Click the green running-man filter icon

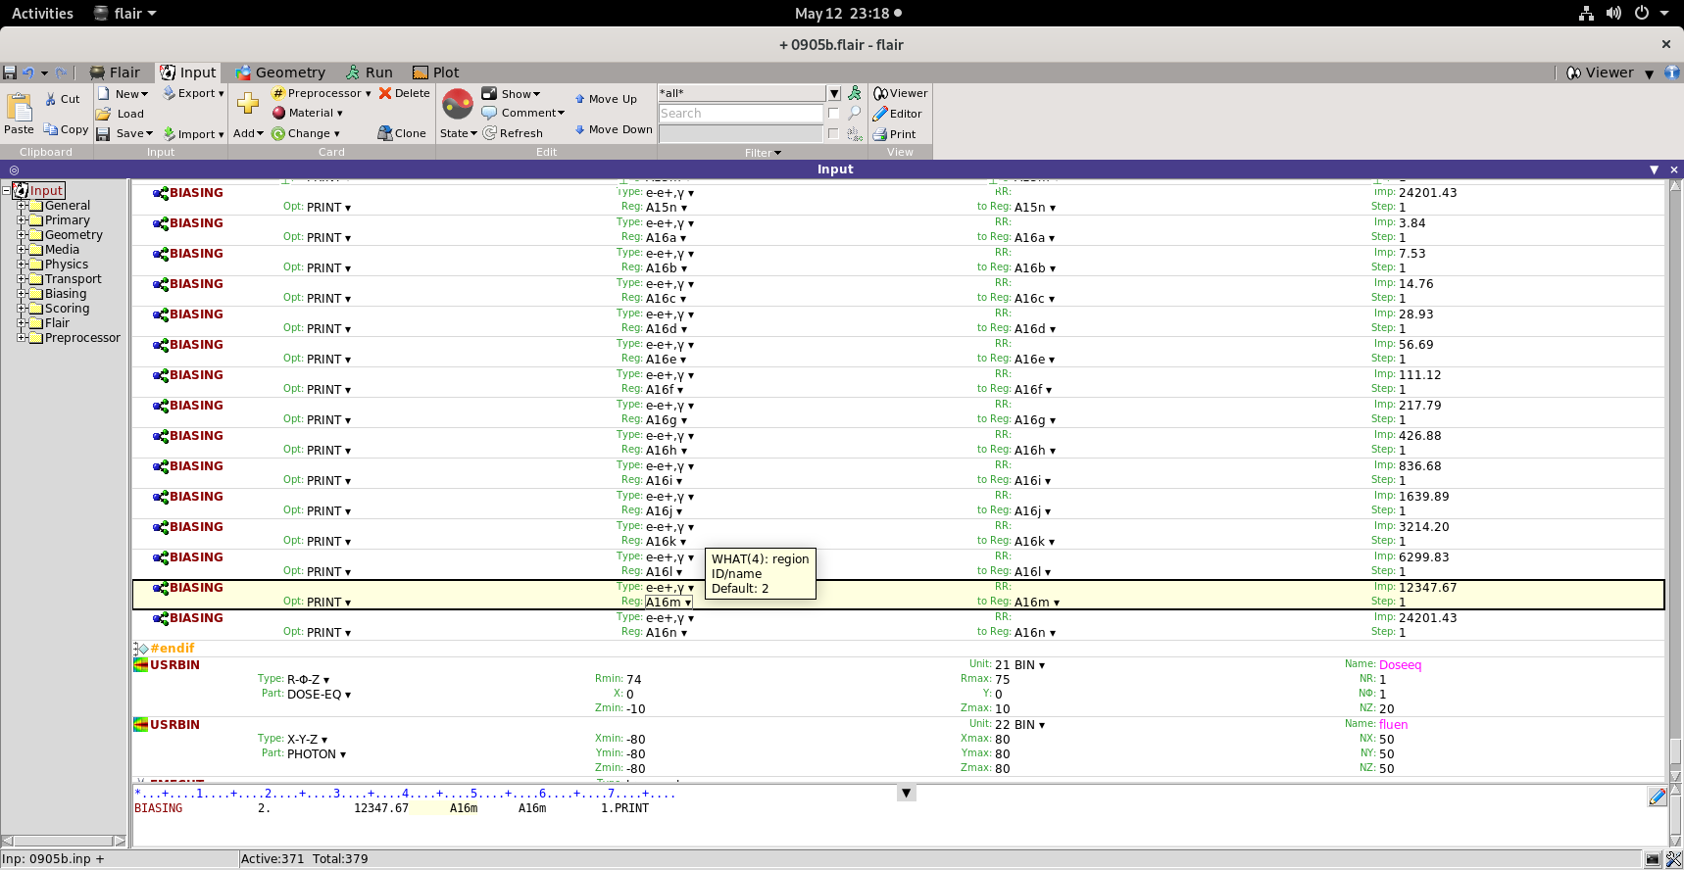(x=855, y=93)
